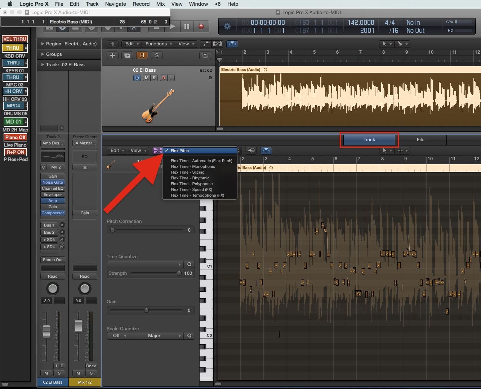
Task: Open the Mix menu in menu bar
Action: coord(160,4)
